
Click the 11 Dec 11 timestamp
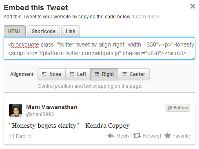(20, 136)
